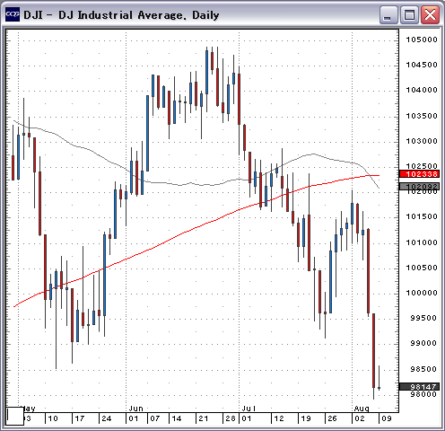Screen dimensions: 445x431
Task: Click the date label 09 on time axis
Action: tap(387, 418)
